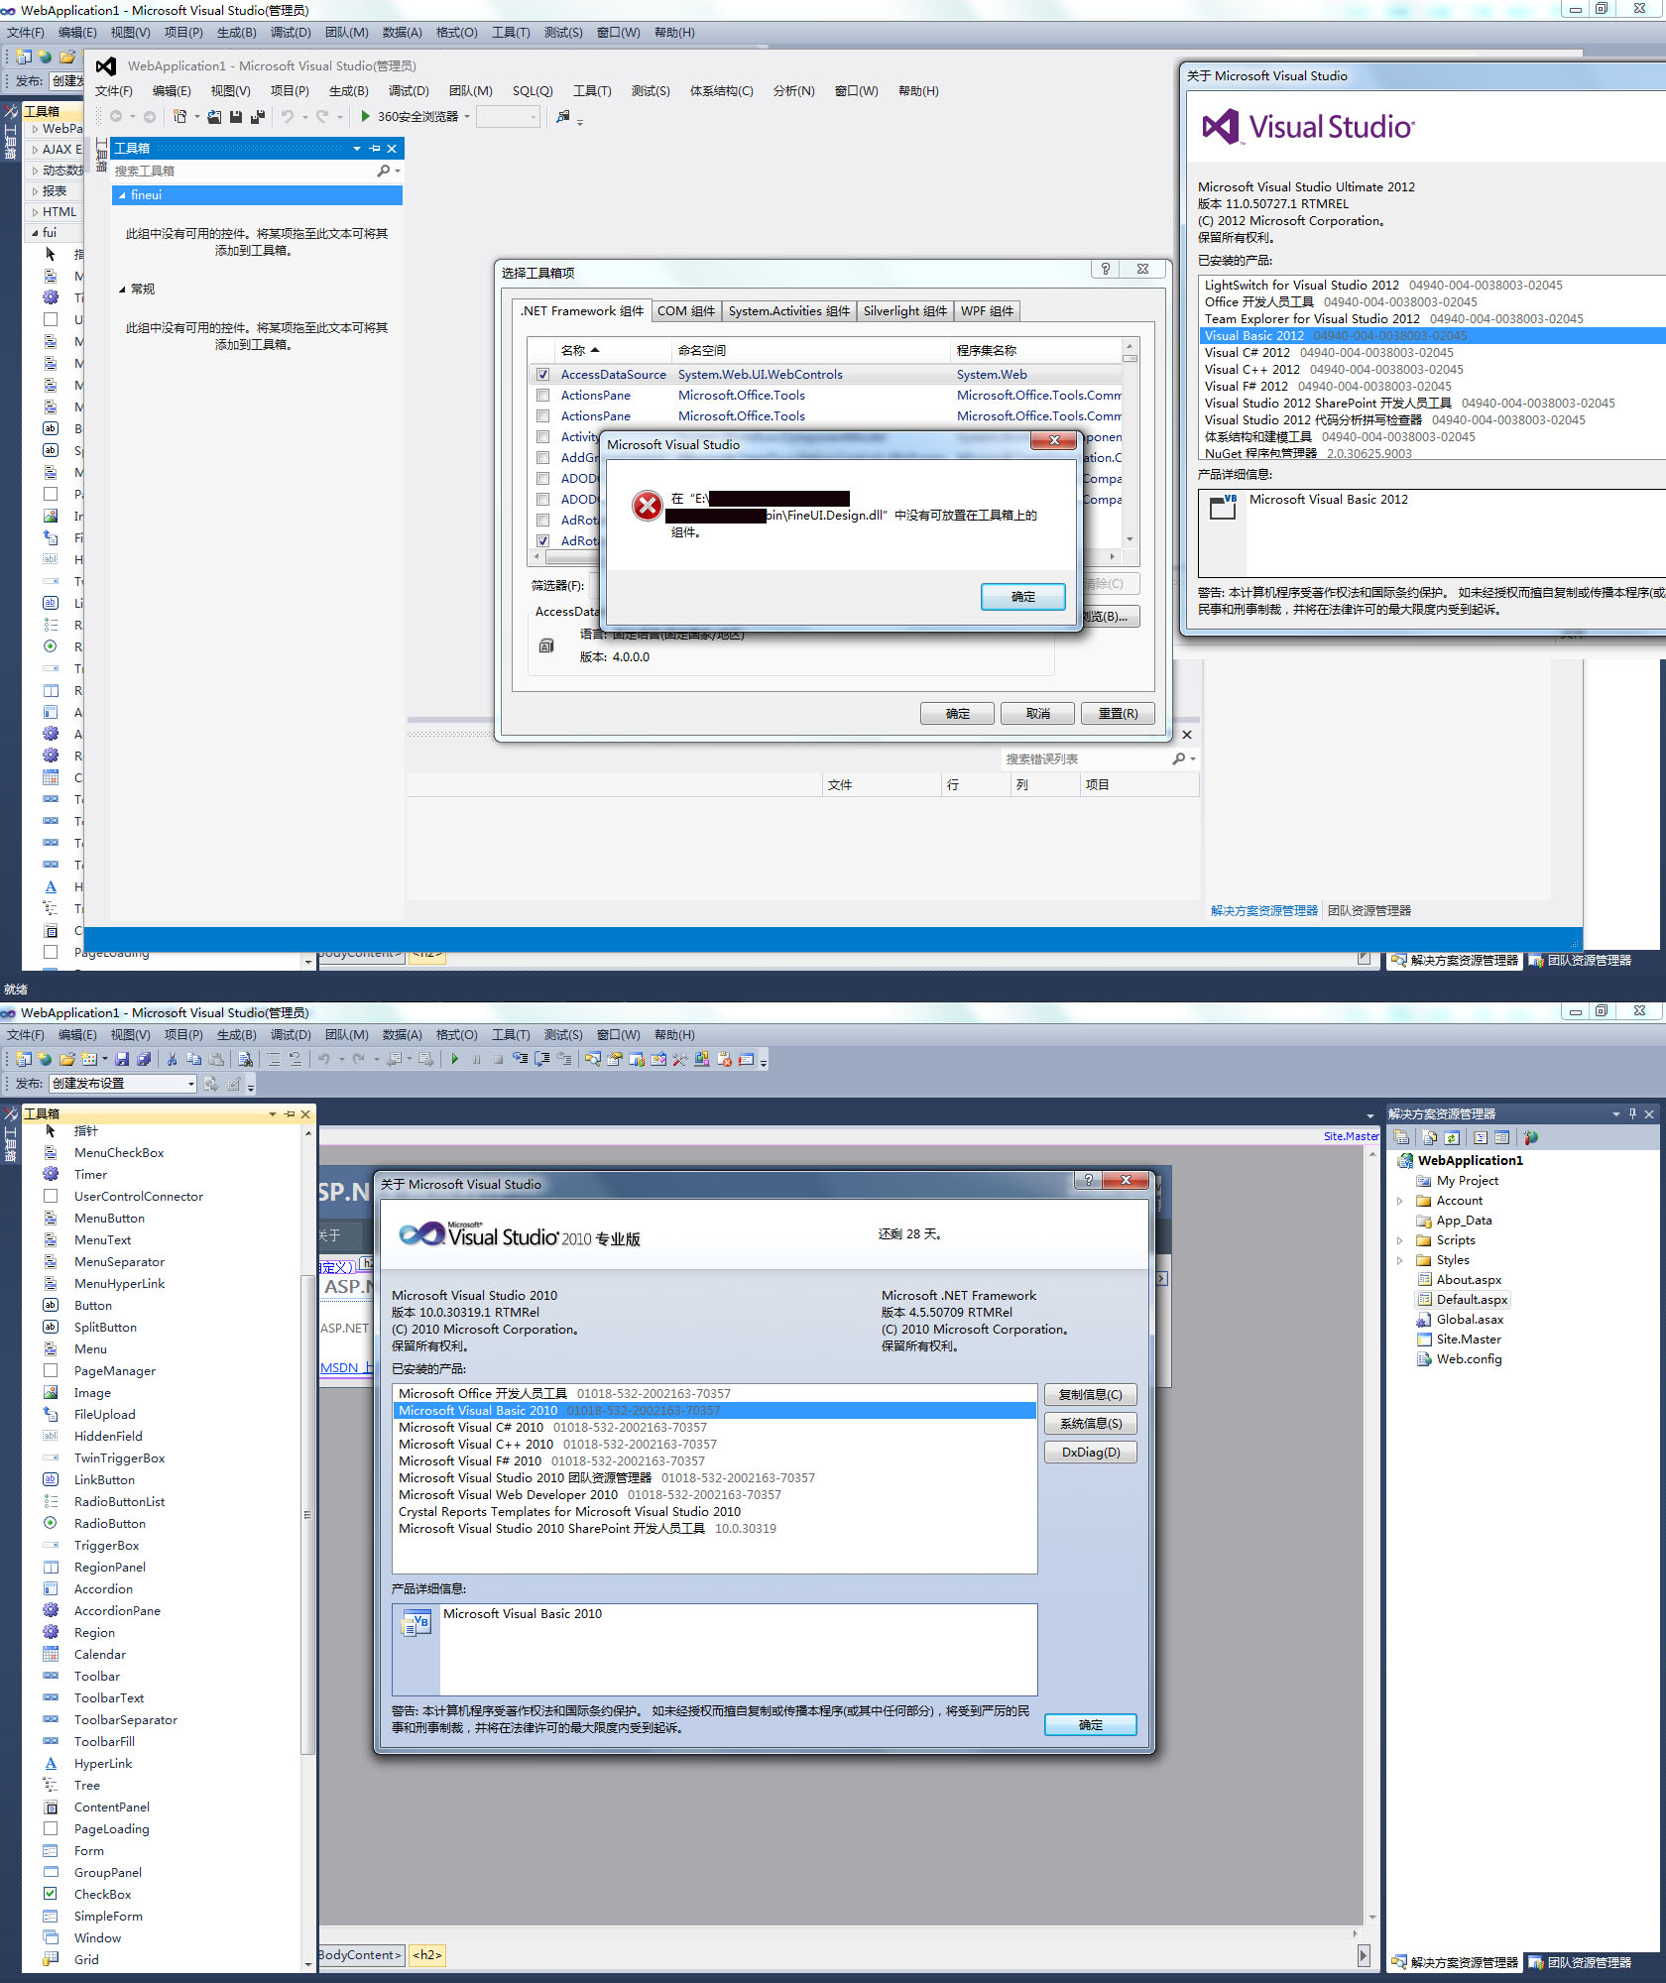Click the Undo arrow in the VS2010 toolbar

click(324, 1059)
